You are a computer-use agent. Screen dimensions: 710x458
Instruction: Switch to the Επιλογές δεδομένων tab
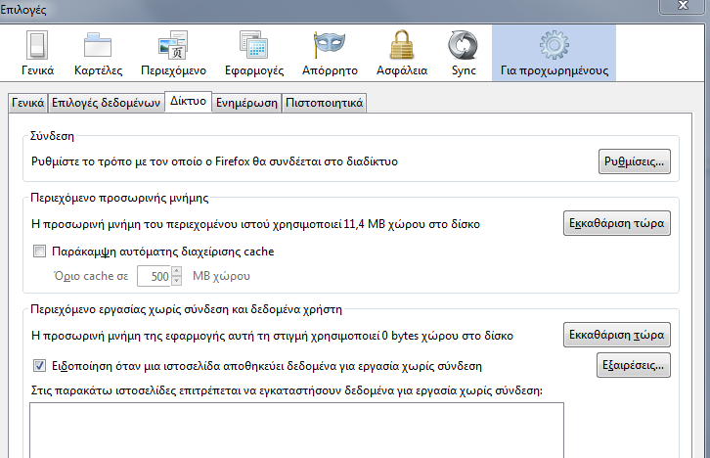(x=106, y=103)
